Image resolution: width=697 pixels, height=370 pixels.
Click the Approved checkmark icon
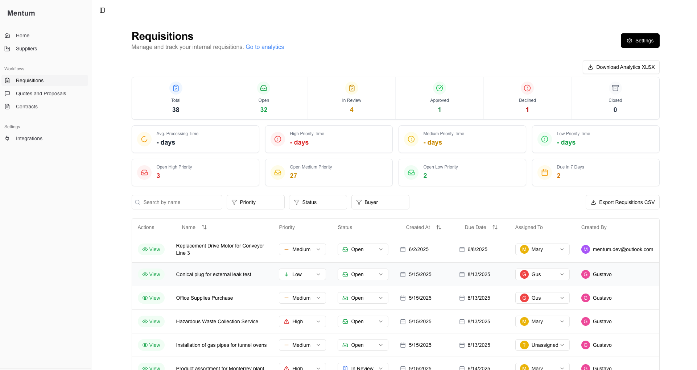[x=439, y=88]
